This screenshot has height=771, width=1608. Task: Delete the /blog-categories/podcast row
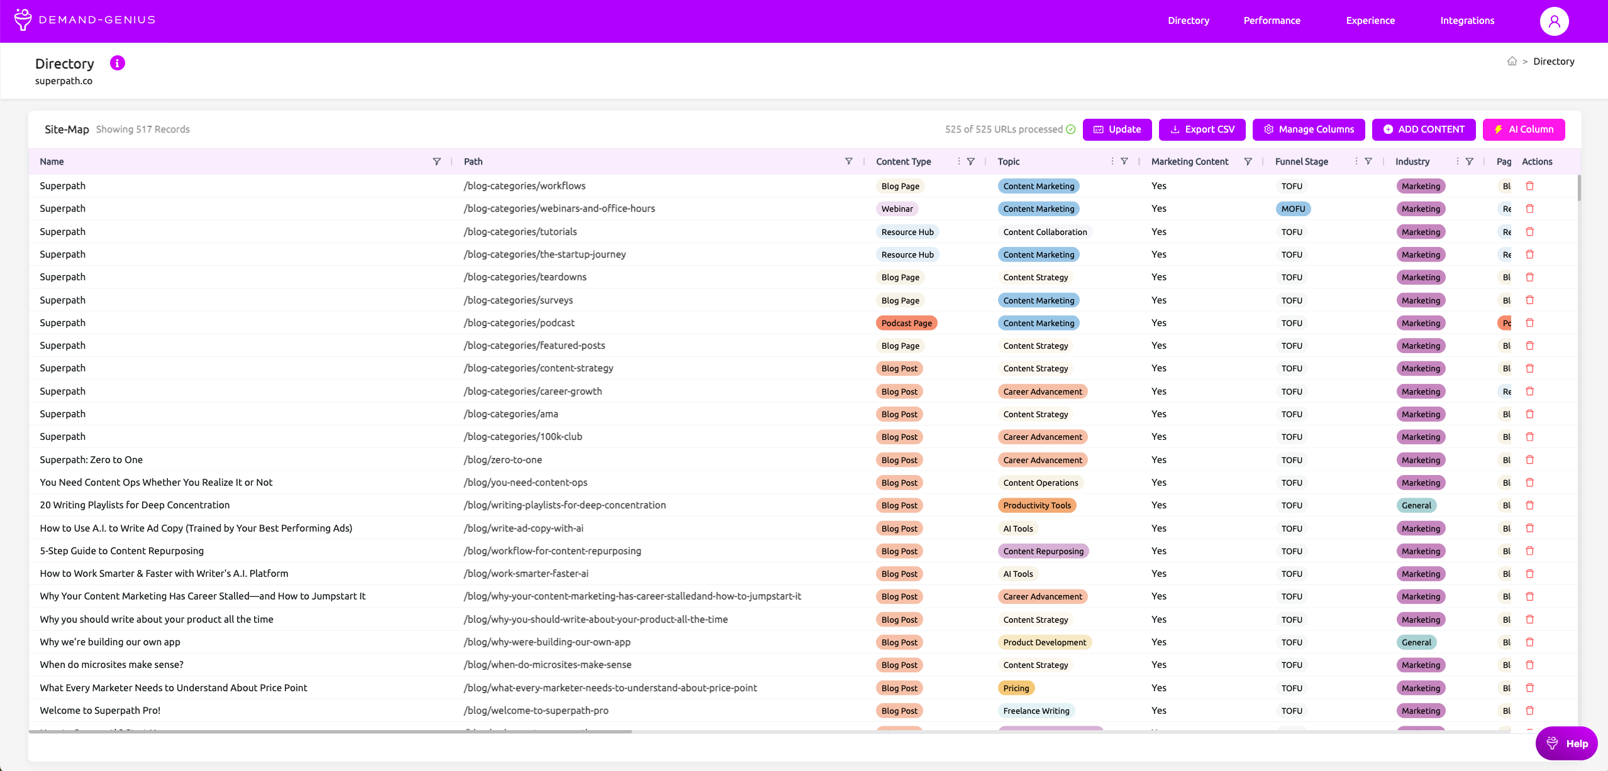pyautogui.click(x=1530, y=323)
